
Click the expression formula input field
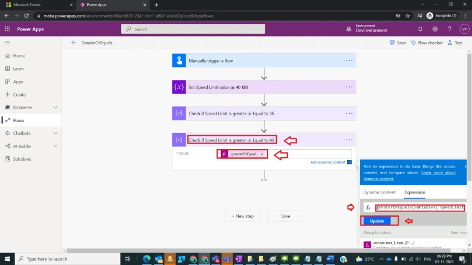click(420, 207)
